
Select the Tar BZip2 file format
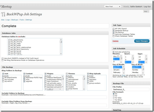click(113, 100)
